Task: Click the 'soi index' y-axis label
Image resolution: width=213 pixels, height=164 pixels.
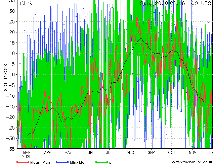Action: [5, 77]
